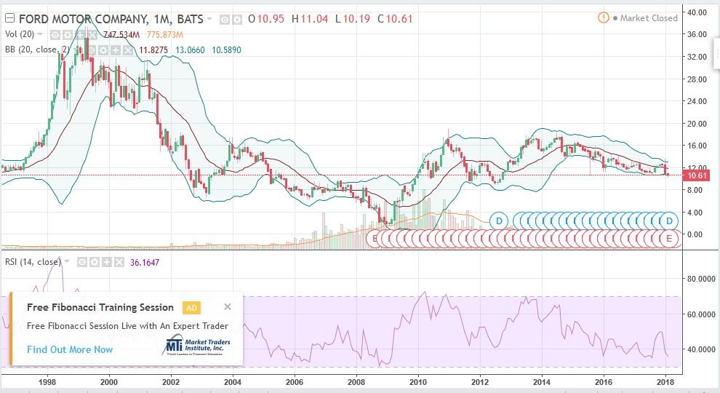Click the FORD MOTOR COMPANY, 1M, BATS title
Image resolution: width=720 pixels, height=393 pixels.
coord(111,19)
